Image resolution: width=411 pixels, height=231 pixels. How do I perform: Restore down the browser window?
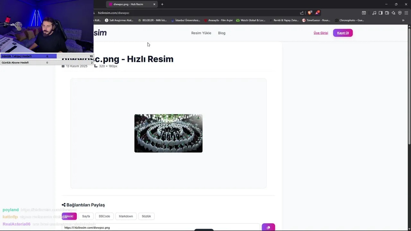tap(396, 4)
